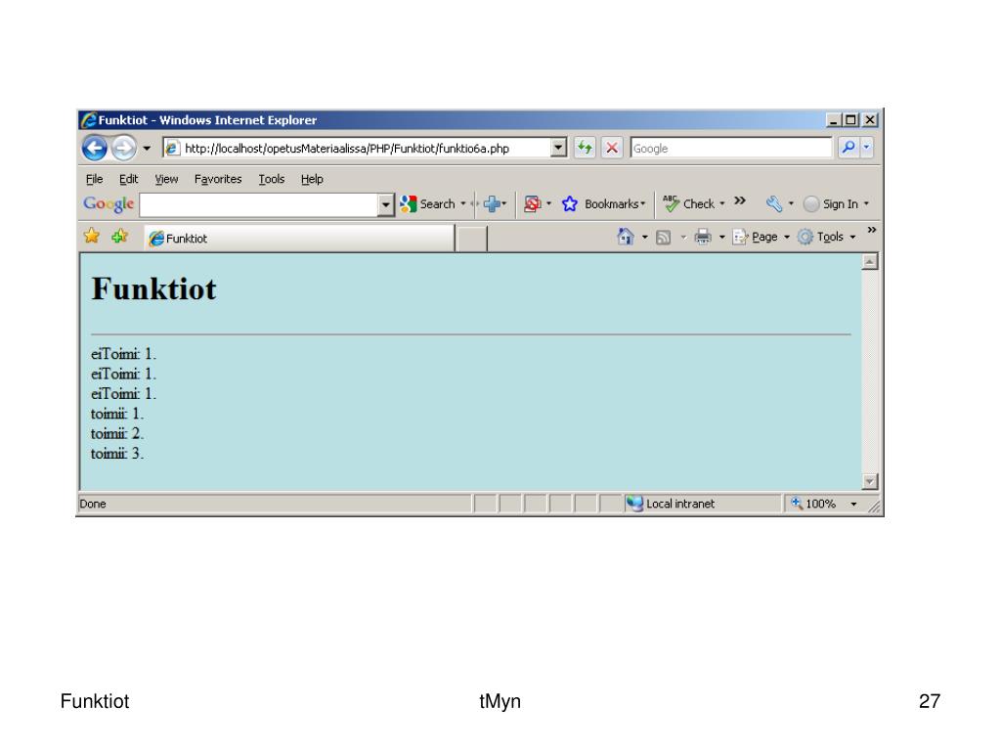The image size is (1001, 751).
Task: Show more Google Toolbar buttons via the chevron
Action: pos(740,200)
